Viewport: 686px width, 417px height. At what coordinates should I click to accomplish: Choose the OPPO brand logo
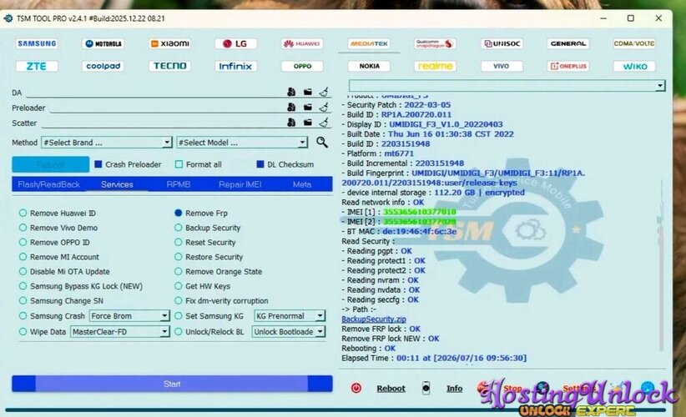point(302,66)
